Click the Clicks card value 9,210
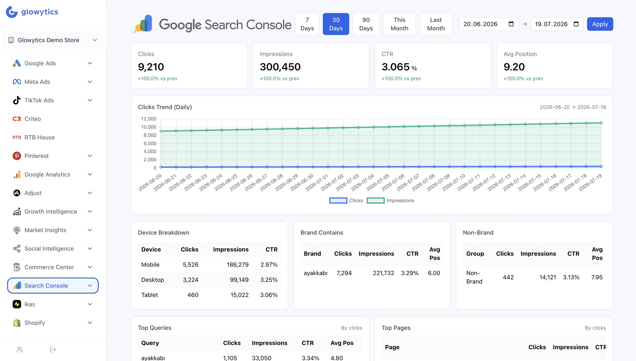The image size is (636, 361). pos(151,67)
